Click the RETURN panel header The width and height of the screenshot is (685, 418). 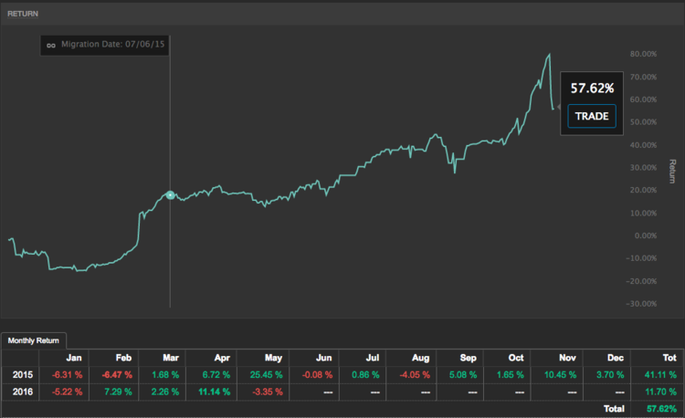point(23,15)
